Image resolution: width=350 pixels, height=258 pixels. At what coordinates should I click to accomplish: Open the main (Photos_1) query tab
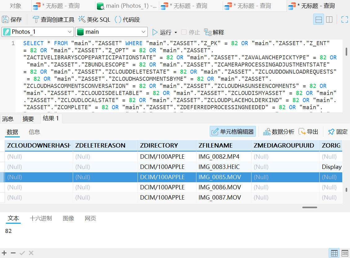tap(127, 6)
